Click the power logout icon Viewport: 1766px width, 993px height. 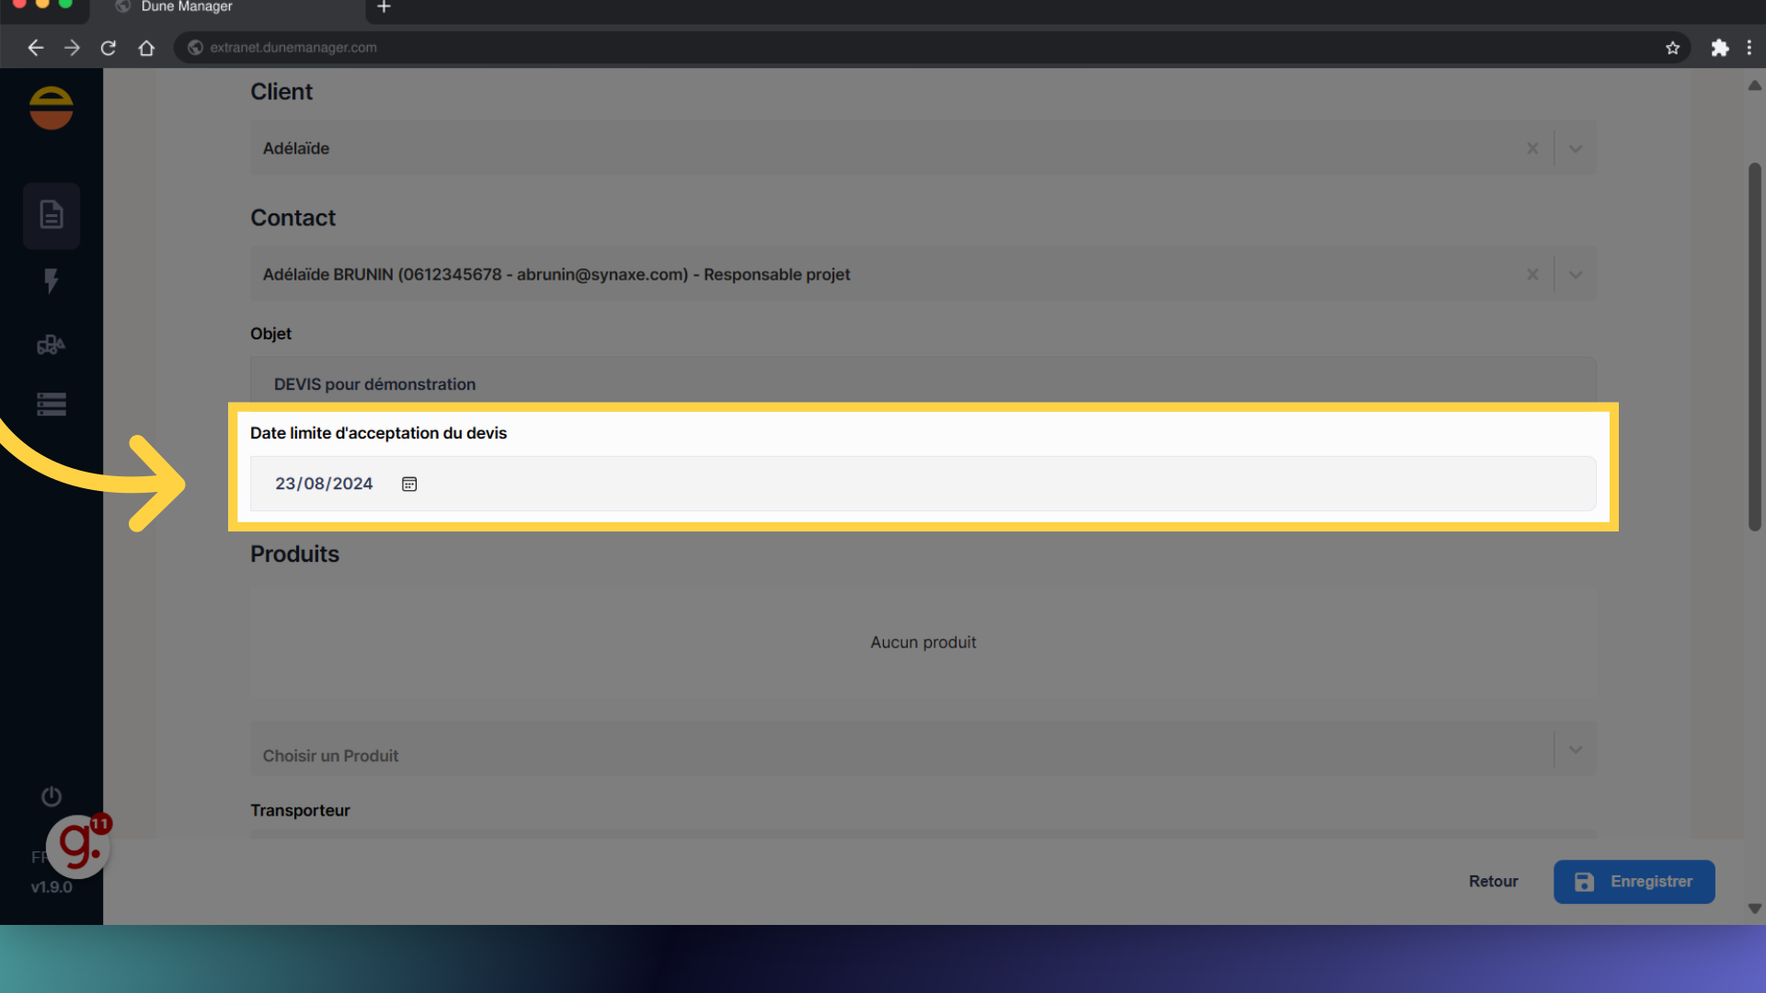(52, 796)
